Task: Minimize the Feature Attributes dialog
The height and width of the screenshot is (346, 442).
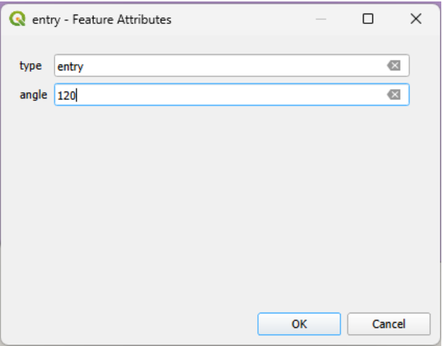Action: [x=320, y=20]
